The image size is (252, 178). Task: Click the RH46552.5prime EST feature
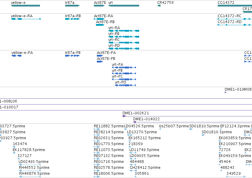point(30,171)
